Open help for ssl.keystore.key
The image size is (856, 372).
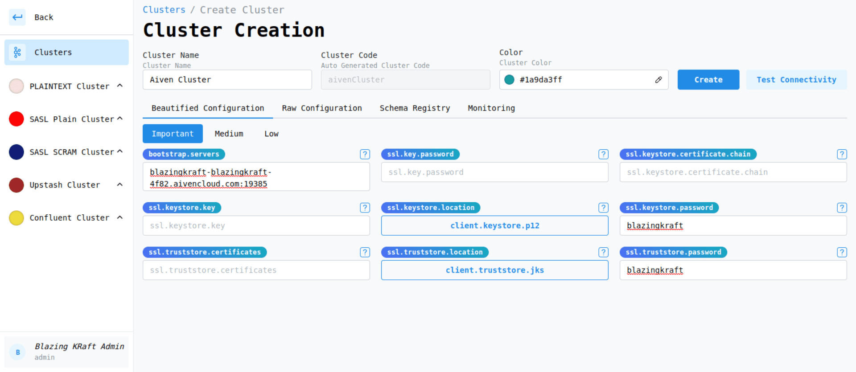(365, 208)
